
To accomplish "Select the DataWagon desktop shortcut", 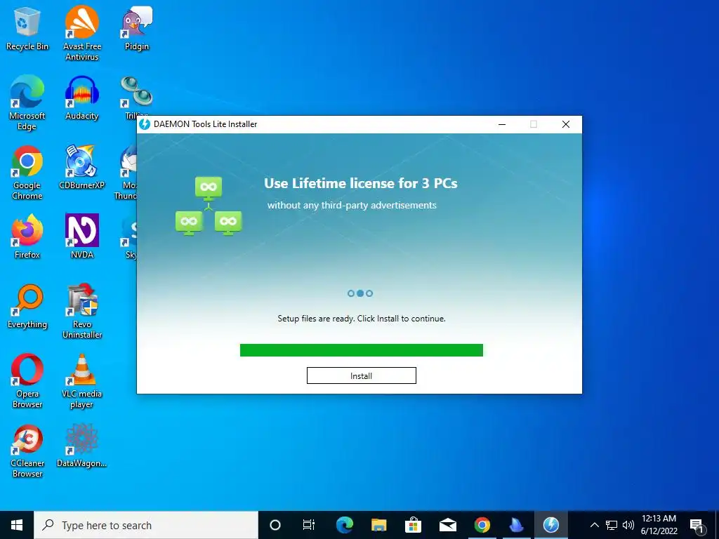I will (x=82, y=446).
